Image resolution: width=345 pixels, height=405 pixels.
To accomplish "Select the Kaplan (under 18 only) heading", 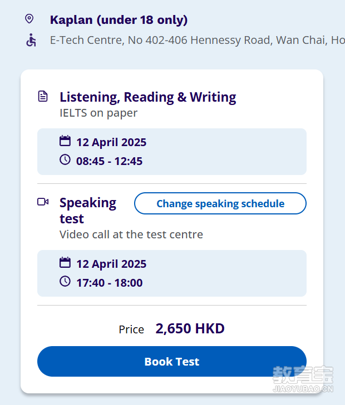I will (x=119, y=20).
